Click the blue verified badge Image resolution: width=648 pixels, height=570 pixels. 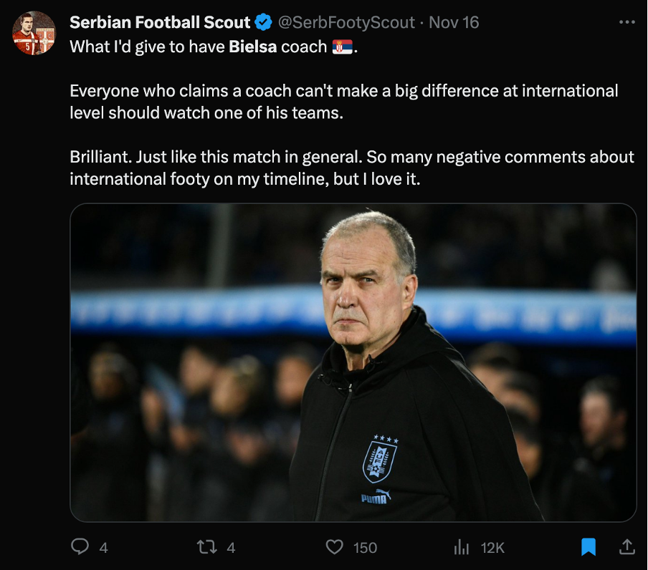(263, 23)
